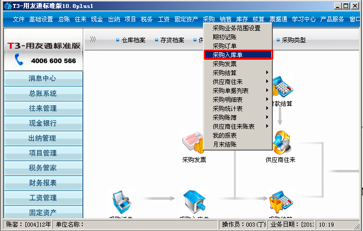Open the 基础设置 menu
The height and width of the screenshot is (231, 363).
tap(41, 19)
